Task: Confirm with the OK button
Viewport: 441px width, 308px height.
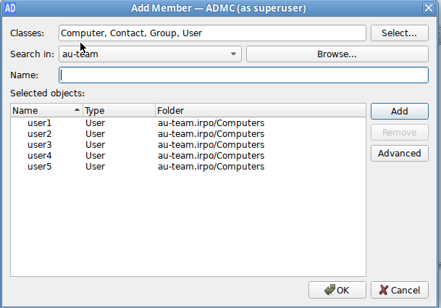Action: tap(337, 290)
